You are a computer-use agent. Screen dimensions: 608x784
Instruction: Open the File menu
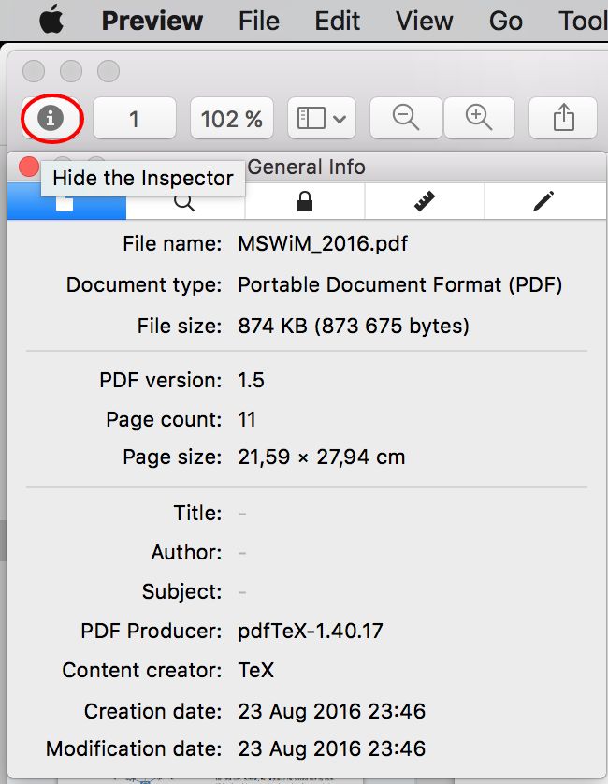[x=258, y=21]
